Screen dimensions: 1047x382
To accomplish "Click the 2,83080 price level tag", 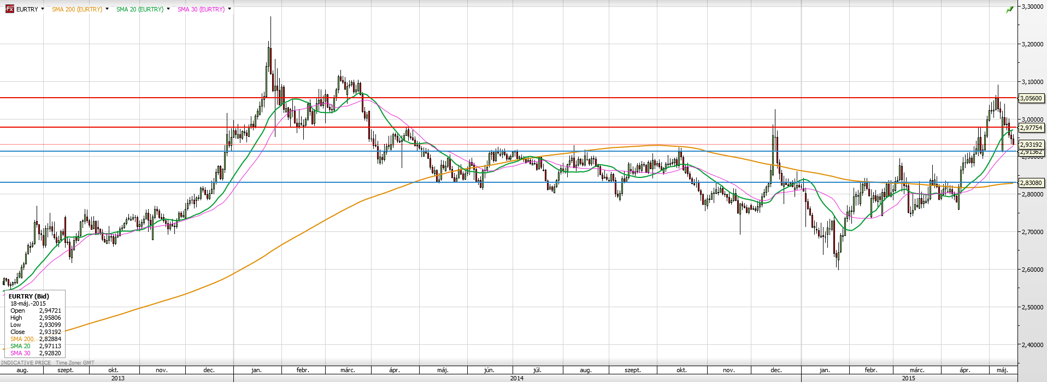I will pyautogui.click(x=1031, y=183).
